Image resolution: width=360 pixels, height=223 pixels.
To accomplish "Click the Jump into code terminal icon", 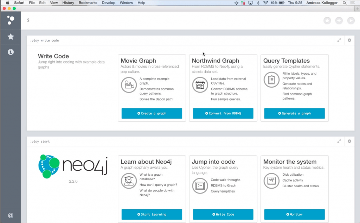I will [200, 186].
